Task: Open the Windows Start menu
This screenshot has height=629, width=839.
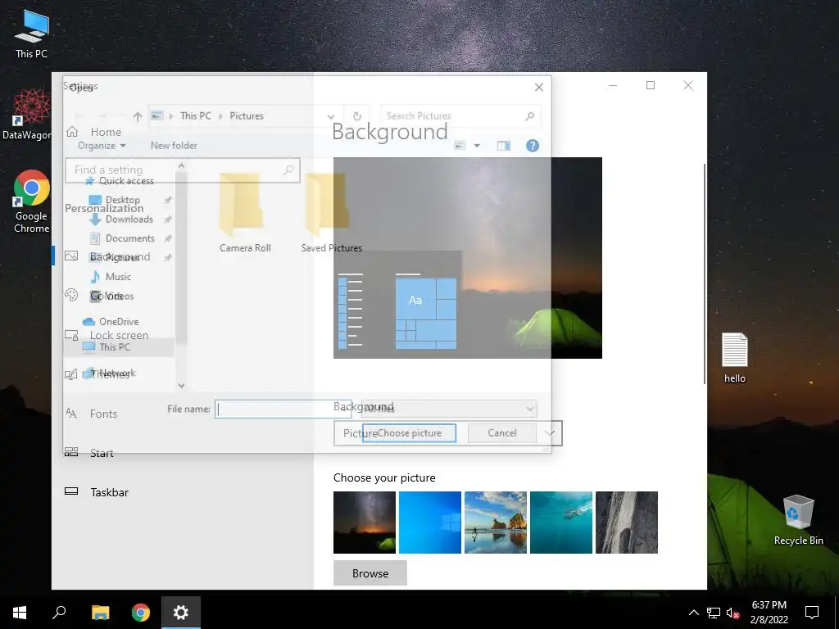Action: pyautogui.click(x=20, y=613)
